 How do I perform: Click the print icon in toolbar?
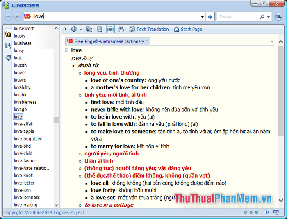point(110,29)
